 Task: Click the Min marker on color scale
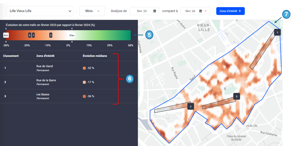(x=6, y=35)
